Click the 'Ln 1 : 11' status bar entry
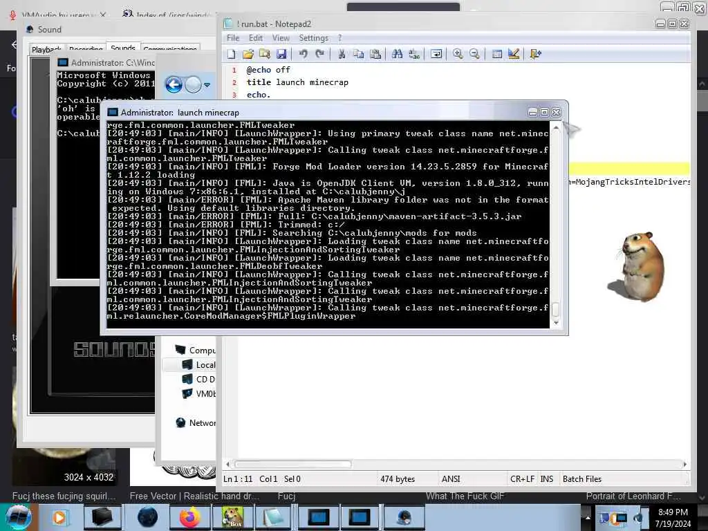Image resolution: width=708 pixels, height=531 pixels. tap(238, 479)
